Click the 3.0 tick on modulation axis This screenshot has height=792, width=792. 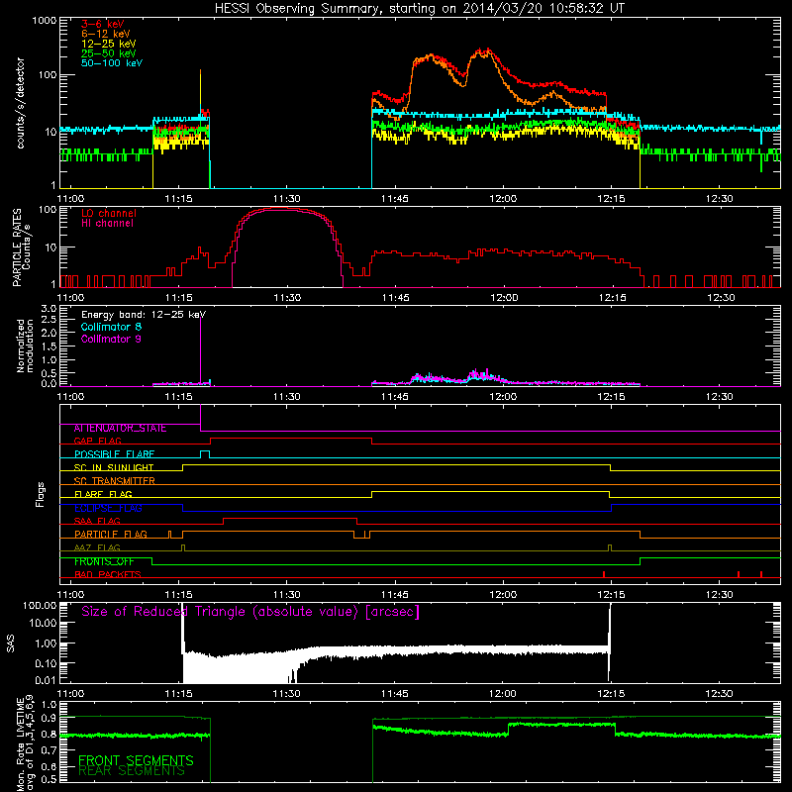[x=49, y=309]
